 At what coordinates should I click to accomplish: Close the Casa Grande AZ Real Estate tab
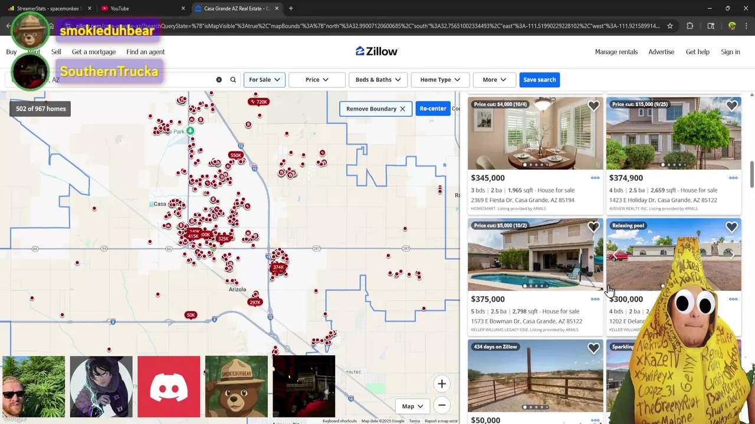(x=277, y=8)
